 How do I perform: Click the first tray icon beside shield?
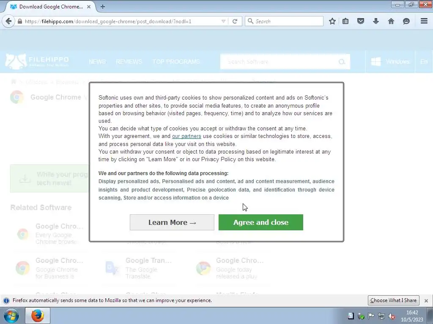point(351,316)
